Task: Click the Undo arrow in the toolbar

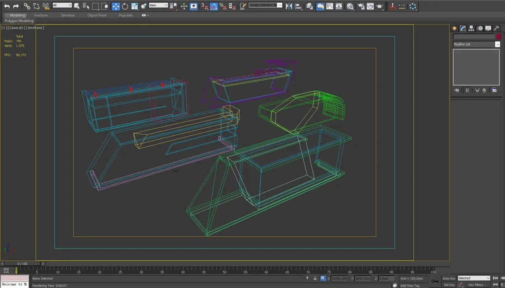Action: point(7,6)
